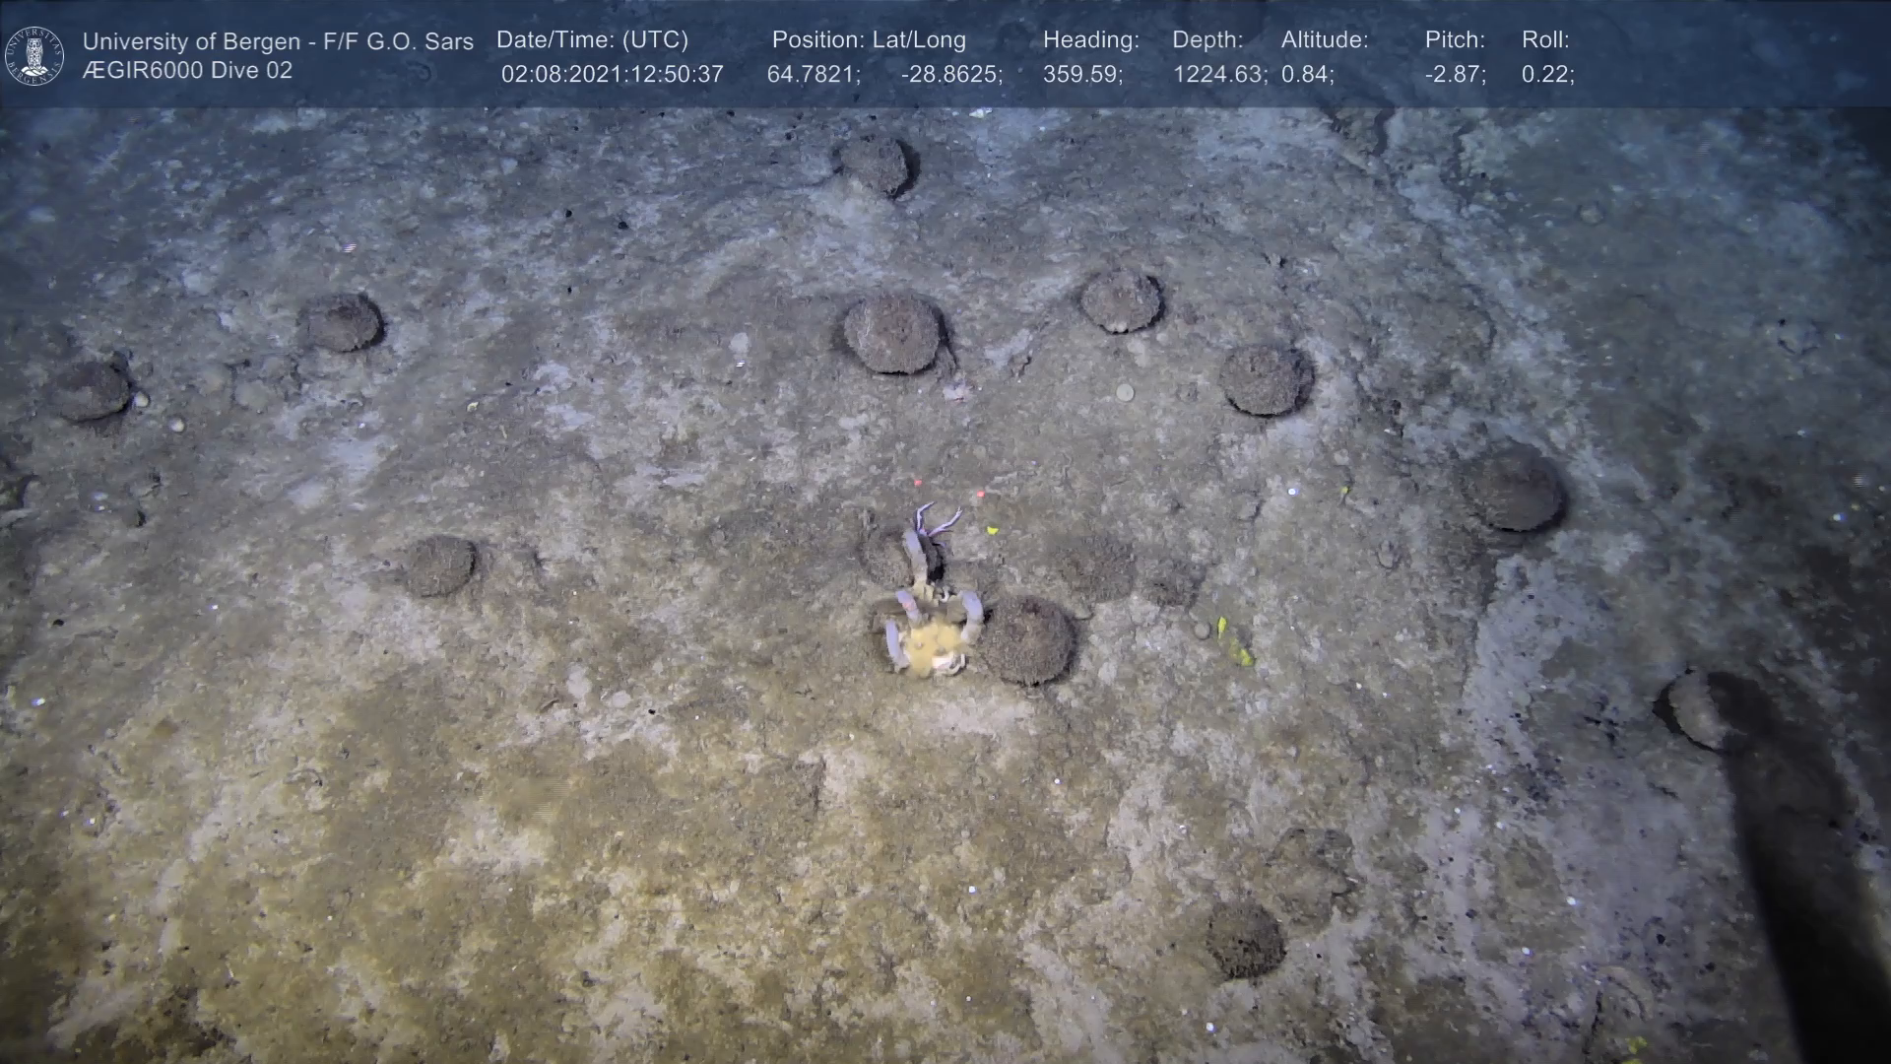The width and height of the screenshot is (1891, 1064).
Task: Select the timestamp 02:08:2021:12:50:37
Action: tap(612, 75)
